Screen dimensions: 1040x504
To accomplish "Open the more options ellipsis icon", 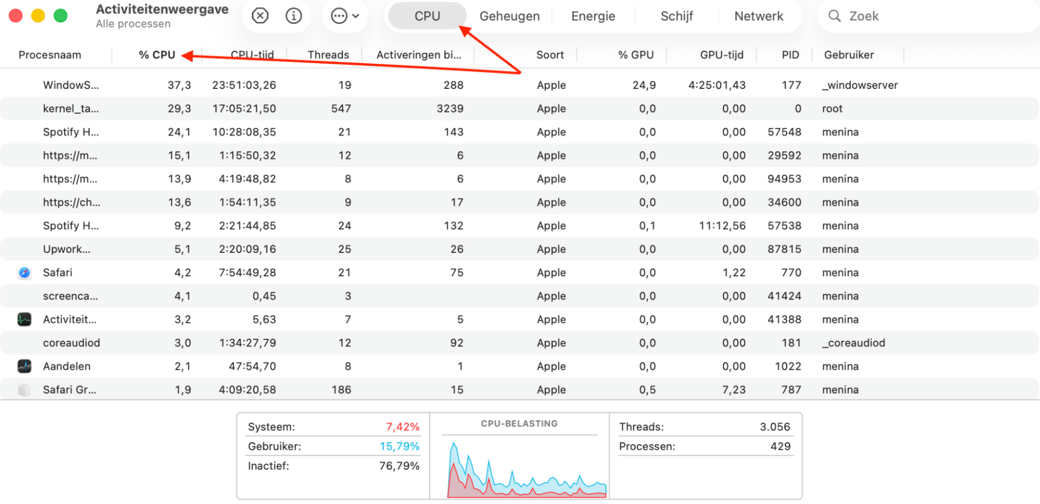I will (x=338, y=16).
